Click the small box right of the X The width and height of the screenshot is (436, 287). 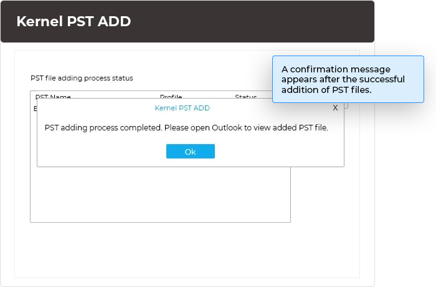click(346, 105)
